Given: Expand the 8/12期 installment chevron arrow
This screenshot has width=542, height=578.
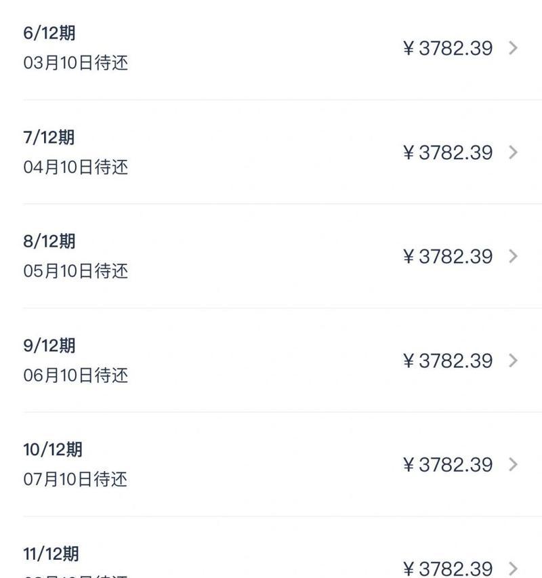Looking at the screenshot, I should (x=514, y=256).
